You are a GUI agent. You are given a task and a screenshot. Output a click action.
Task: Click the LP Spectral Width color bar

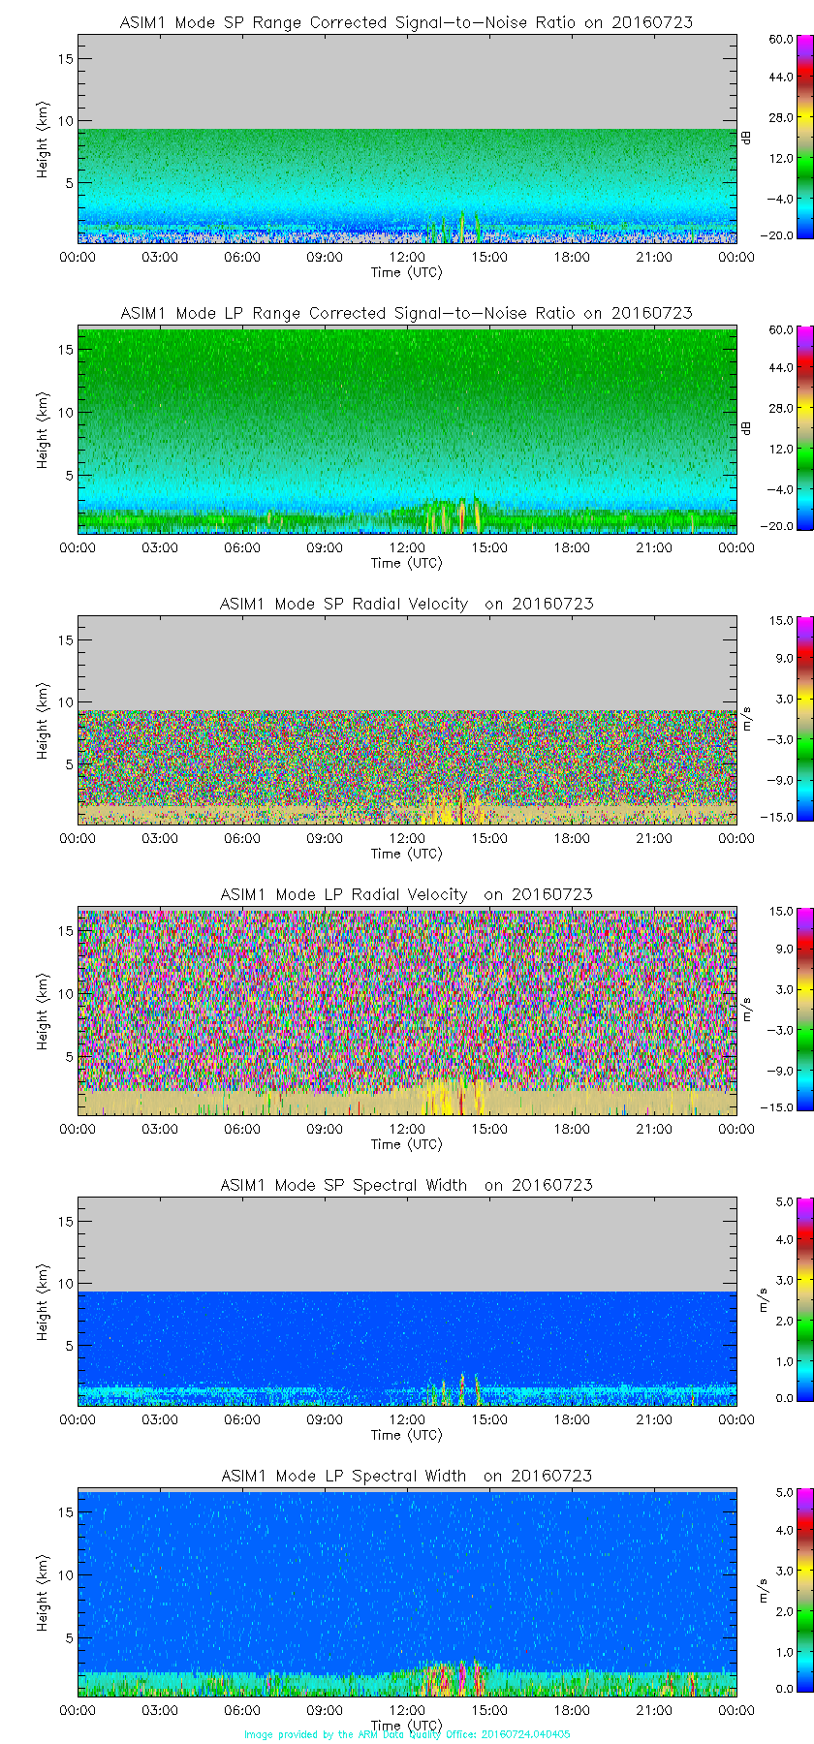778,1591
